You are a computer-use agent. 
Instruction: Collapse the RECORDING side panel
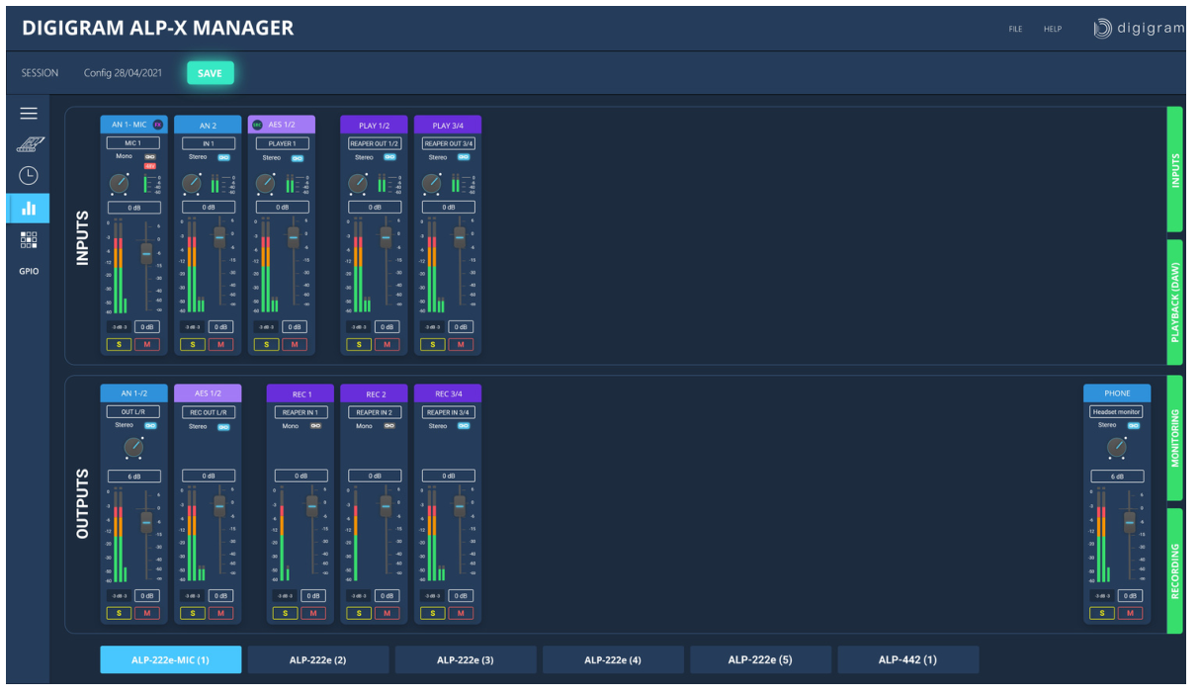(1174, 570)
